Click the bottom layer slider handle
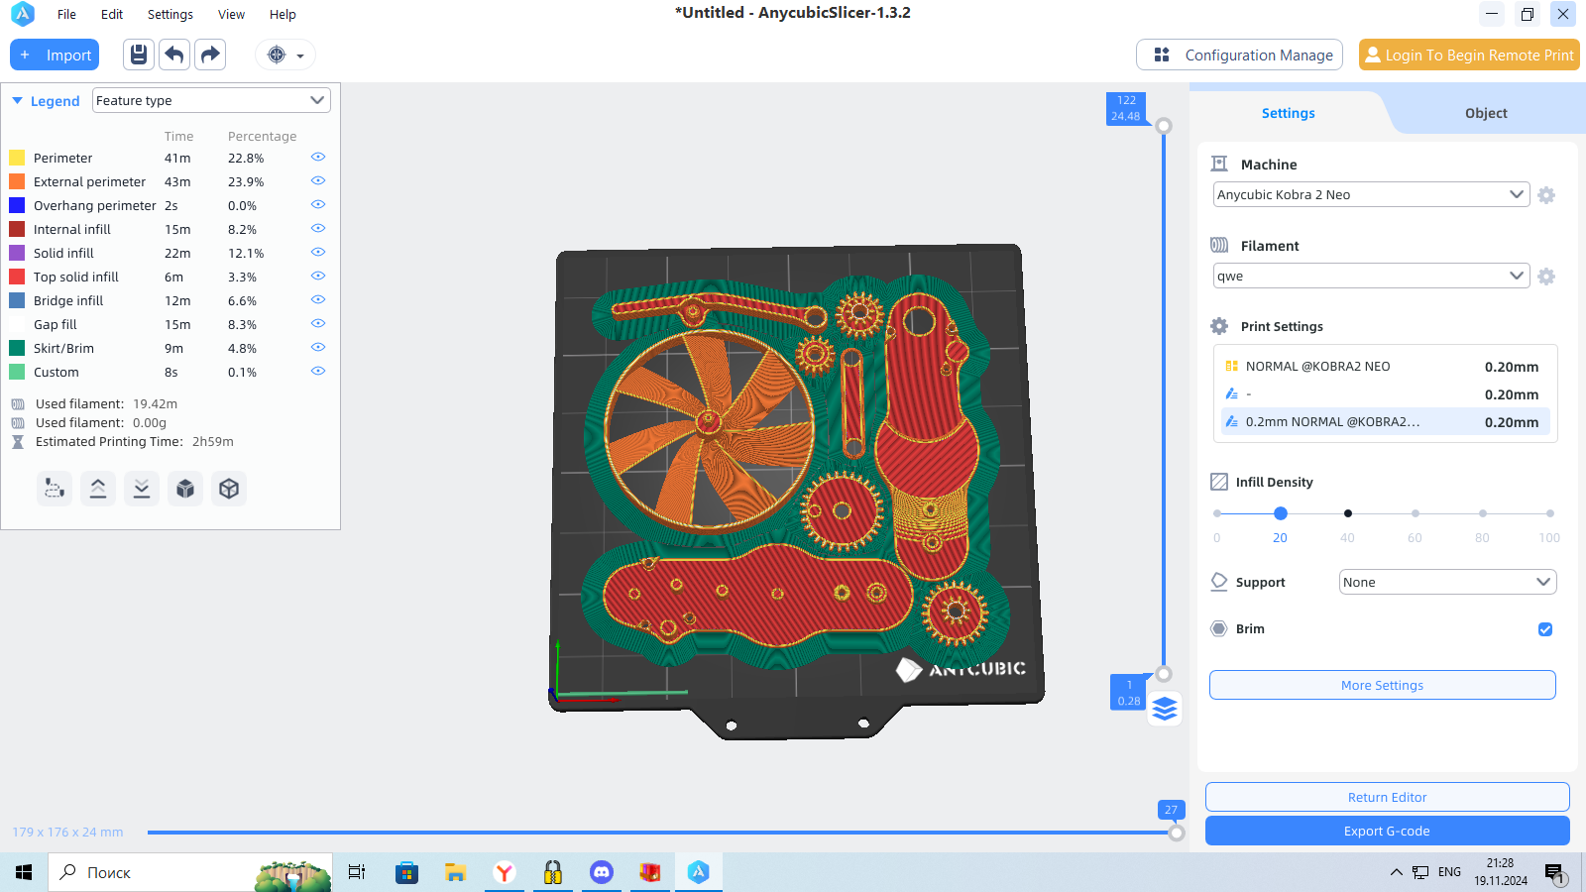The image size is (1586, 892). 1164,674
